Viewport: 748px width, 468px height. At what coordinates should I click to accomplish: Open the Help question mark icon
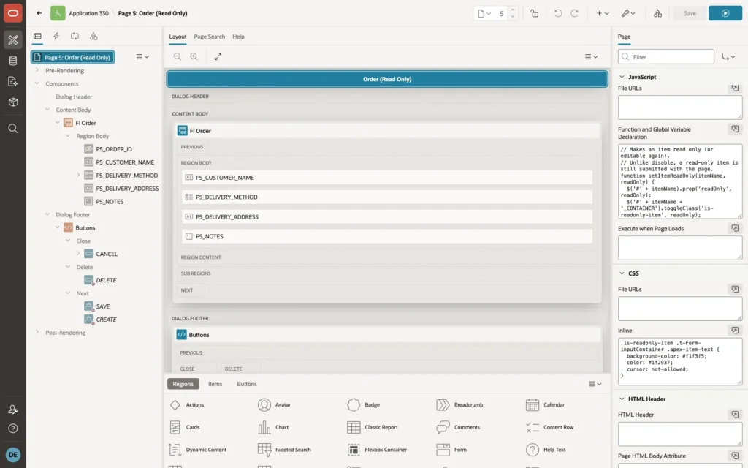[x=13, y=429]
